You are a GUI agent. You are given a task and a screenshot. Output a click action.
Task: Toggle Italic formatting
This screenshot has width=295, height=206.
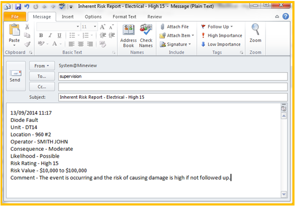[50, 35]
